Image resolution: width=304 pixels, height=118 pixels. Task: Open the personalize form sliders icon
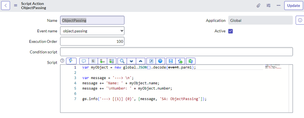click(x=269, y=5)
